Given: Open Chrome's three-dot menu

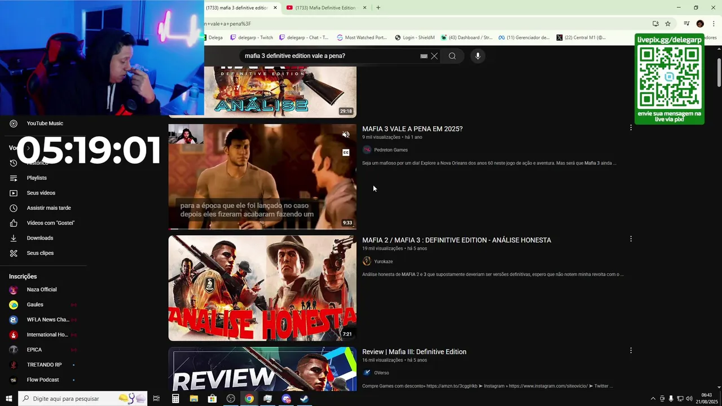Looking at the screenshot, I should (714, 24).
